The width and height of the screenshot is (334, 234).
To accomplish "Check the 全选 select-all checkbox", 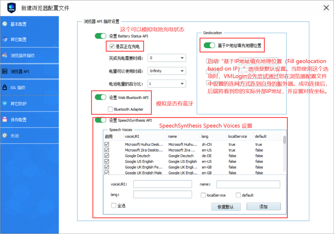I will point(114,206).
